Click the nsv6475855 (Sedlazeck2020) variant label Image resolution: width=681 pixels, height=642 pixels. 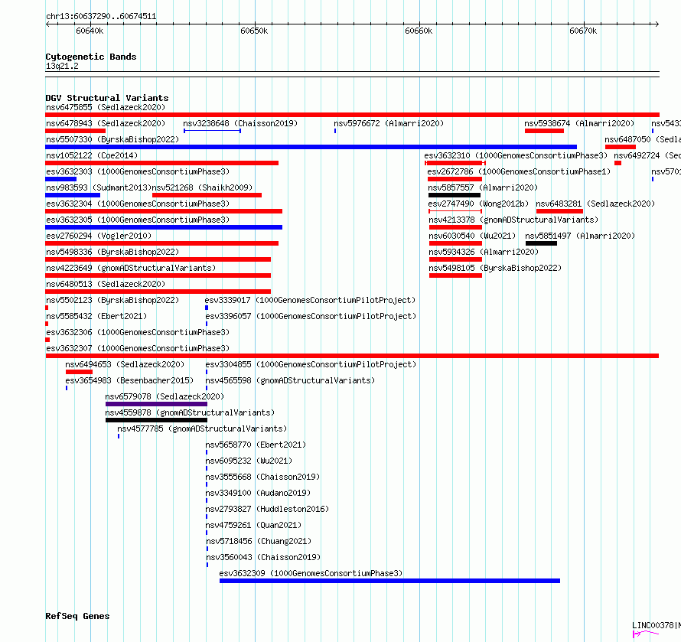pyautogui.click(x=106, y=107)
